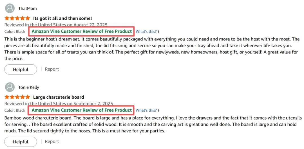Click "What's this?" on Tonie Kelly's review
The height and width of the screenshot is (149, 304).
(146, 110)
